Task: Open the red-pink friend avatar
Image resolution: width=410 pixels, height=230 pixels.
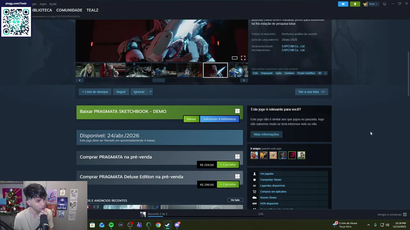Action: pyautogui.click(x=292, y=155)
